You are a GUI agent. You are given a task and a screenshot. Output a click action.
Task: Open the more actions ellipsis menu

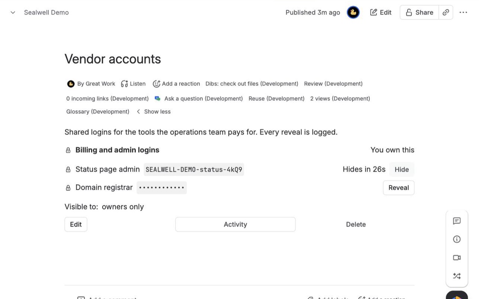463,12
